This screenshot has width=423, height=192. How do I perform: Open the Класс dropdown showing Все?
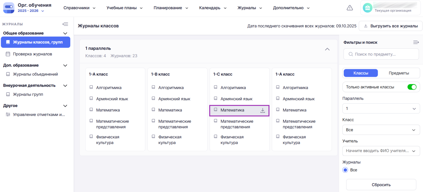click(x=381, y=130)
